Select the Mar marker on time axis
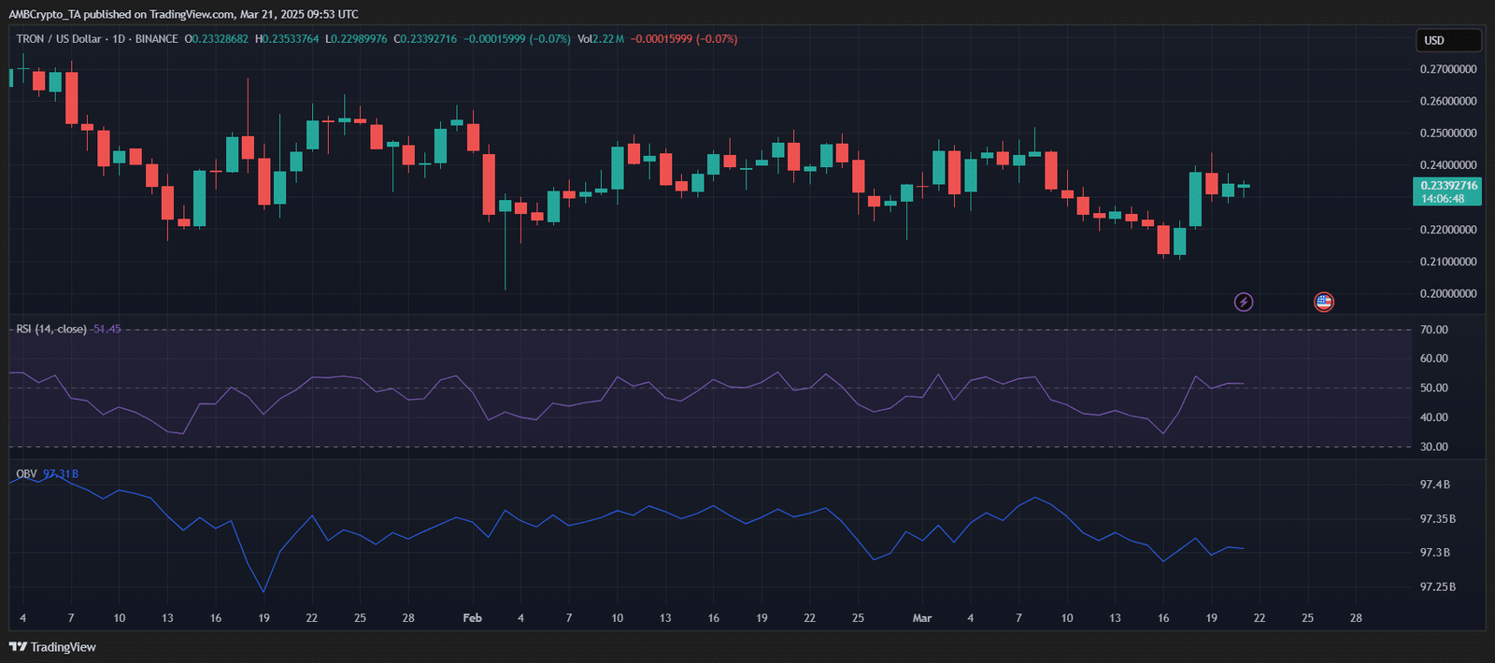 point(922,618)
